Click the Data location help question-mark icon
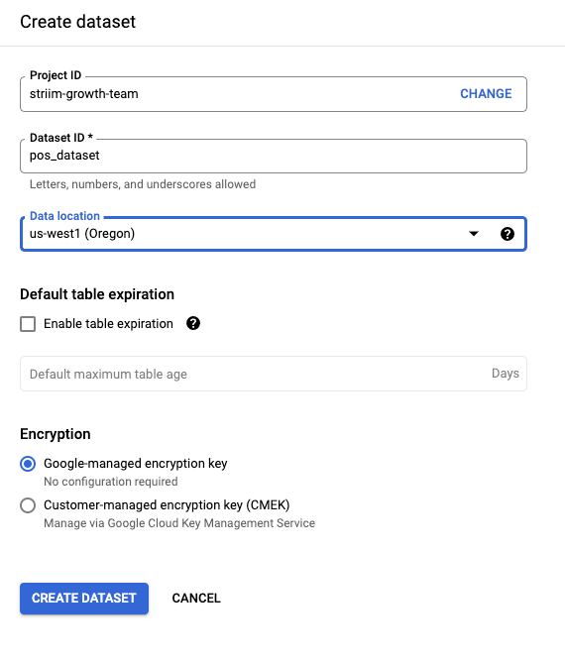 pos(508,234)
